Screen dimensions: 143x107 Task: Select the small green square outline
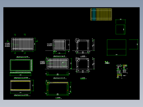(x=120, y=29)
